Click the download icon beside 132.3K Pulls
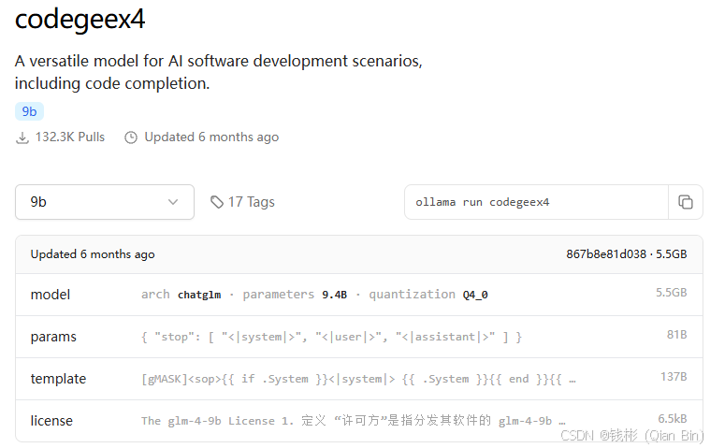This screenshot has width=710, height=448. (22, 137)
